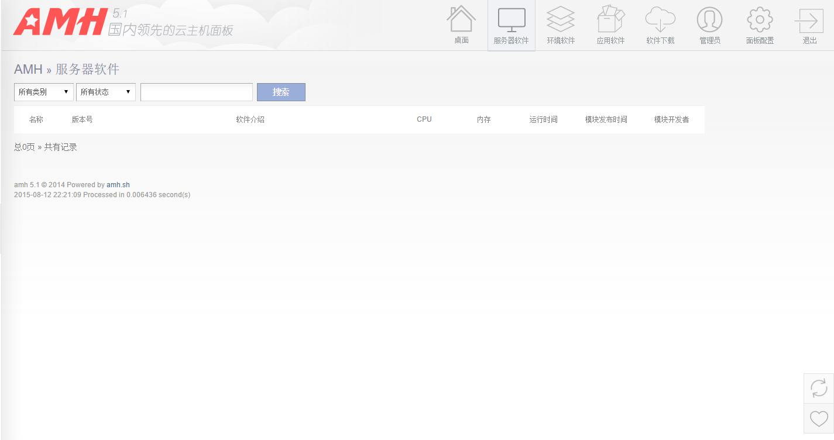The image size is (834, 440).
Task: Open the 桌面 home icon
Action: [x=461, y=20]
